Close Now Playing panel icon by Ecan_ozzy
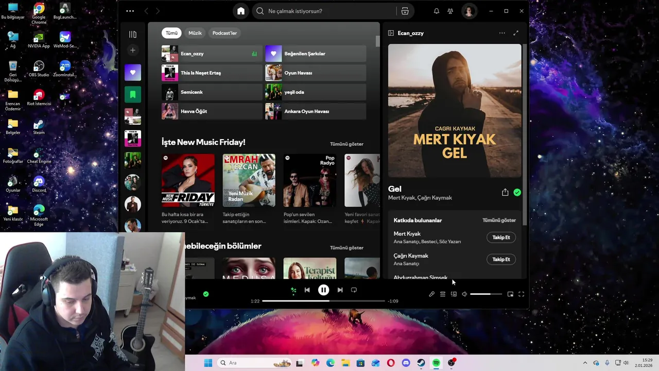659x371 pixels. (391, 33)
